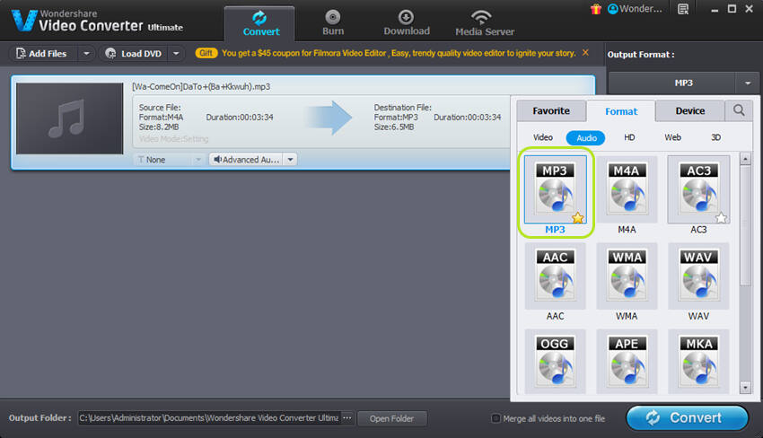Open the Burn disc section
This screenshot has height=438, width=763.
click(x=333, y=22)
